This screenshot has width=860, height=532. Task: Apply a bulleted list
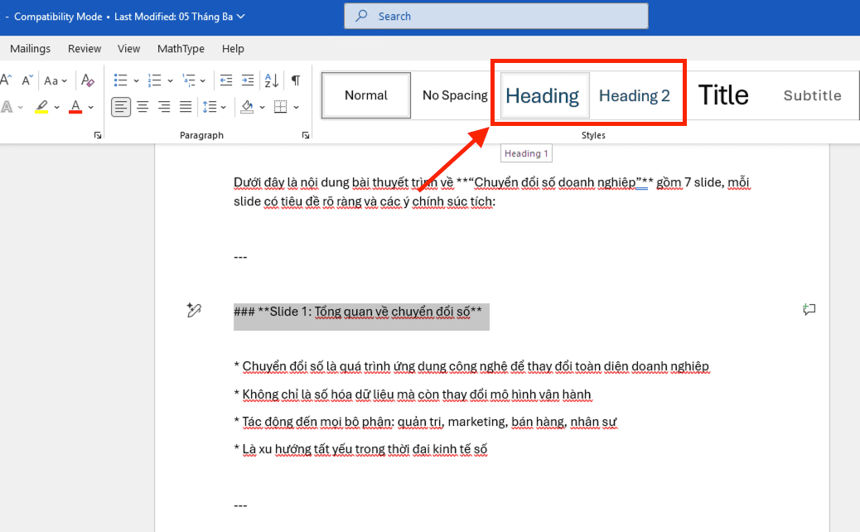pos(121,80)
